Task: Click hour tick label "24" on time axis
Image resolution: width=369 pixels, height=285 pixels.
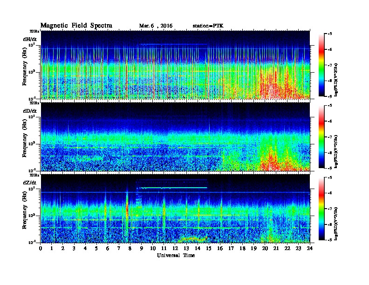Action: (x=310, y=249)
